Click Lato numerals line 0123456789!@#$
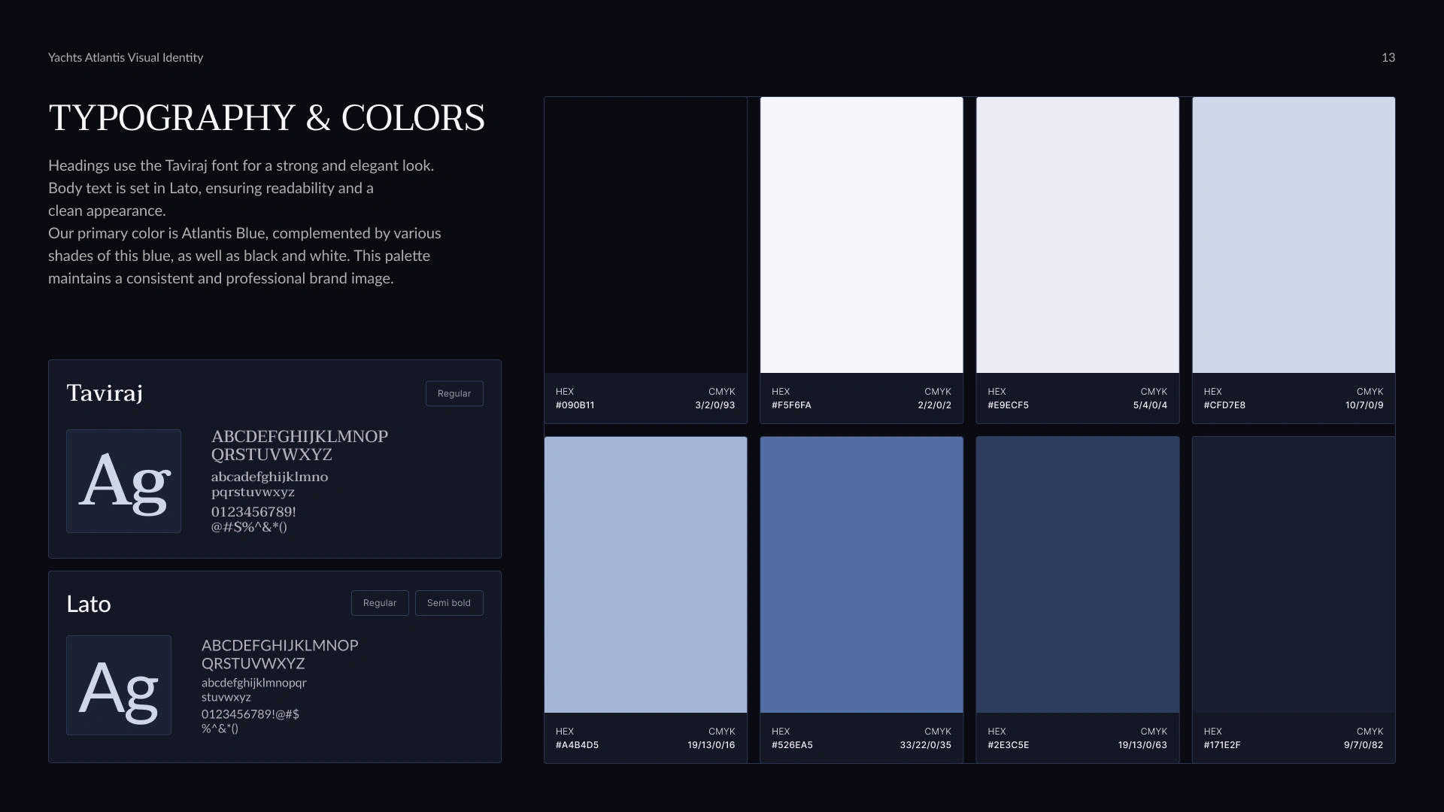Image resolution: width=1444 pixels, height=812 pixels. coord(250,714)
